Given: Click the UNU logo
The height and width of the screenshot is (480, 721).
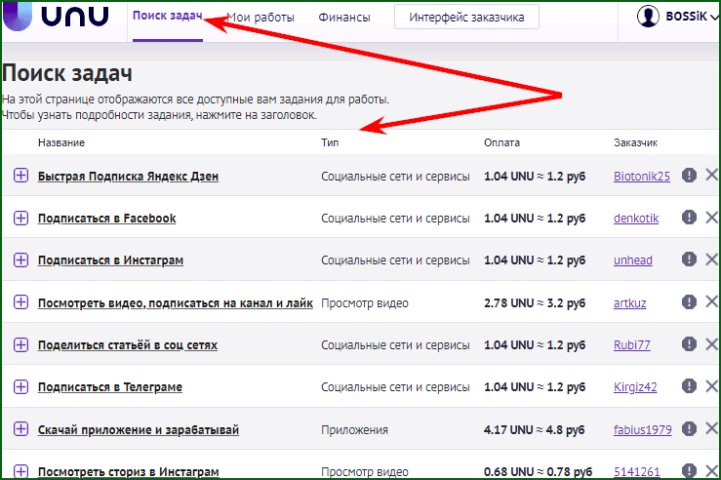Looking at the screenshot, I should 56,16.
